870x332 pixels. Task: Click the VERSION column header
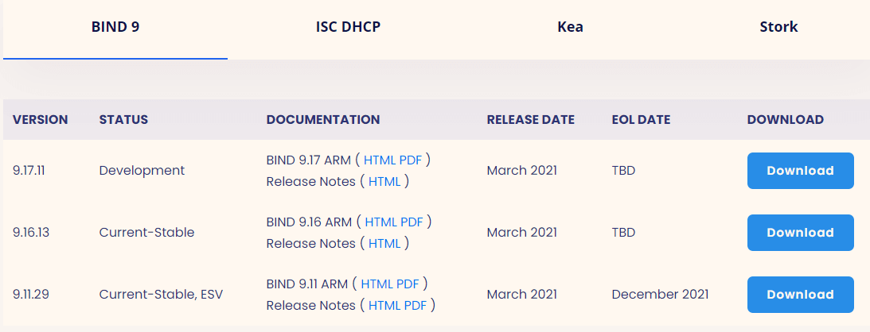40,119
